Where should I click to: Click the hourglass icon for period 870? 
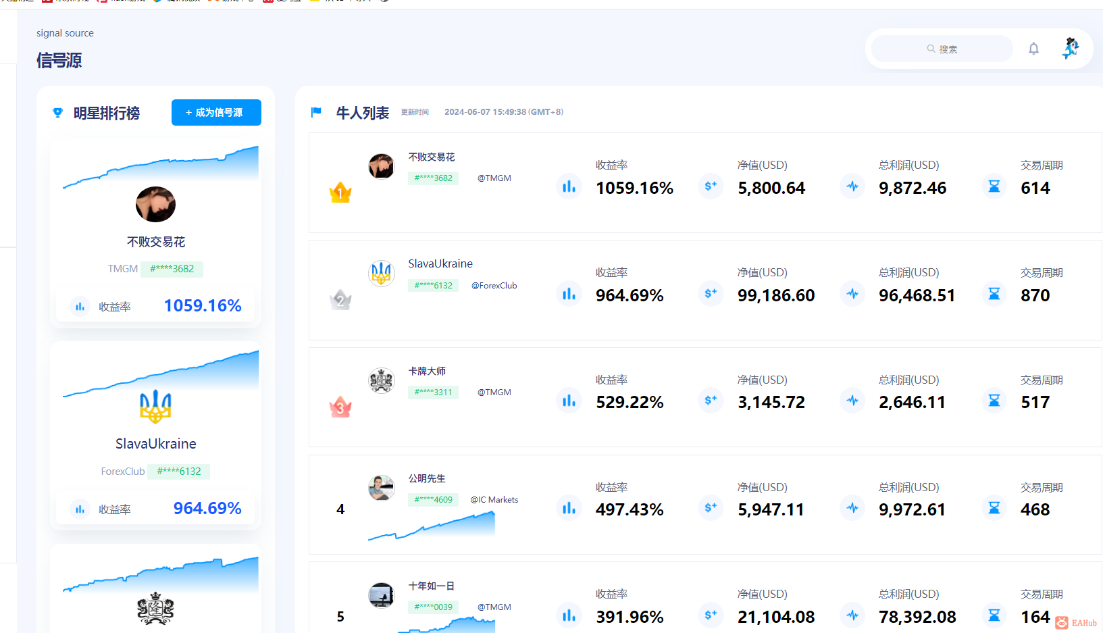pyautogui.click(x=994, y=294)
